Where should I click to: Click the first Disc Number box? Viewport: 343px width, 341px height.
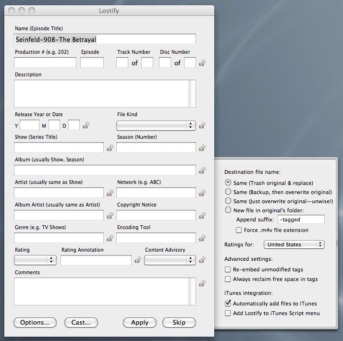(165, 62)
